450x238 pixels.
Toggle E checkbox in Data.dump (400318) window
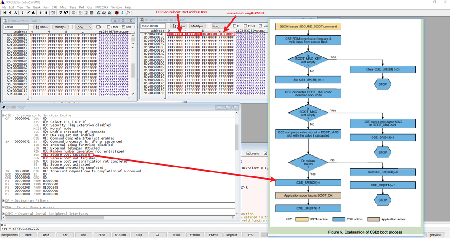point(235,26)
